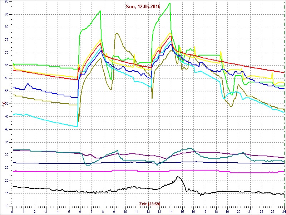Select the '80' temperature axis label
286x215 pixels.
click(6, 27)
